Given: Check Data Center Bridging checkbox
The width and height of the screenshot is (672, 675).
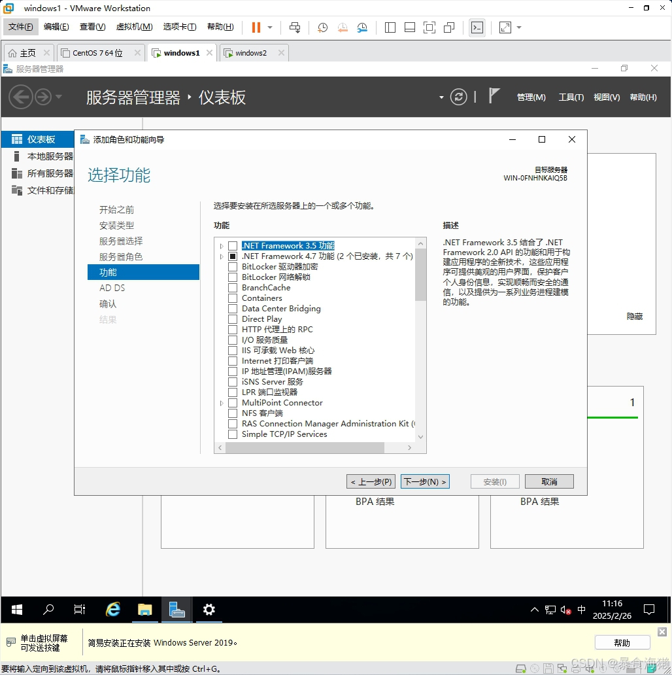Looking at the screenshot, I should pyautogui.click(x=233, y=309).
